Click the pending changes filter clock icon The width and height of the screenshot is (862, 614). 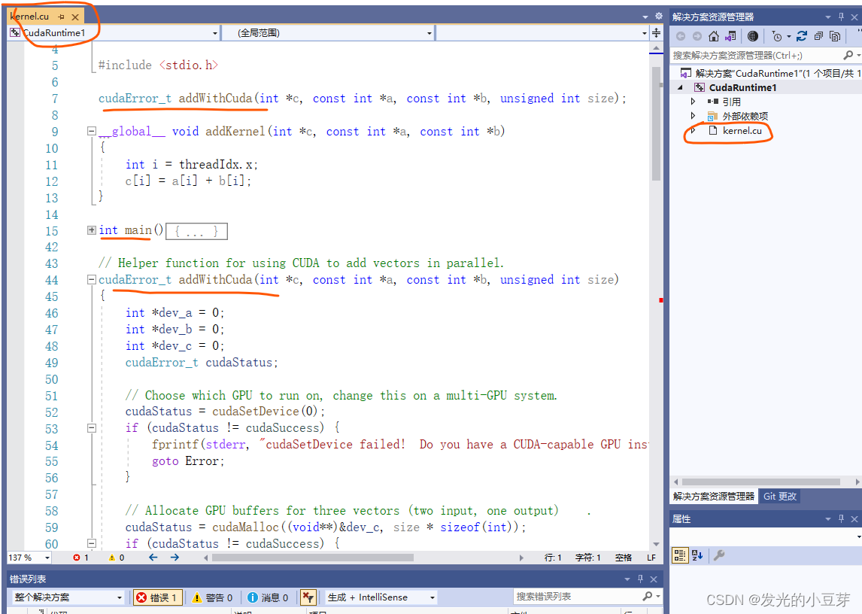(777, 36)
